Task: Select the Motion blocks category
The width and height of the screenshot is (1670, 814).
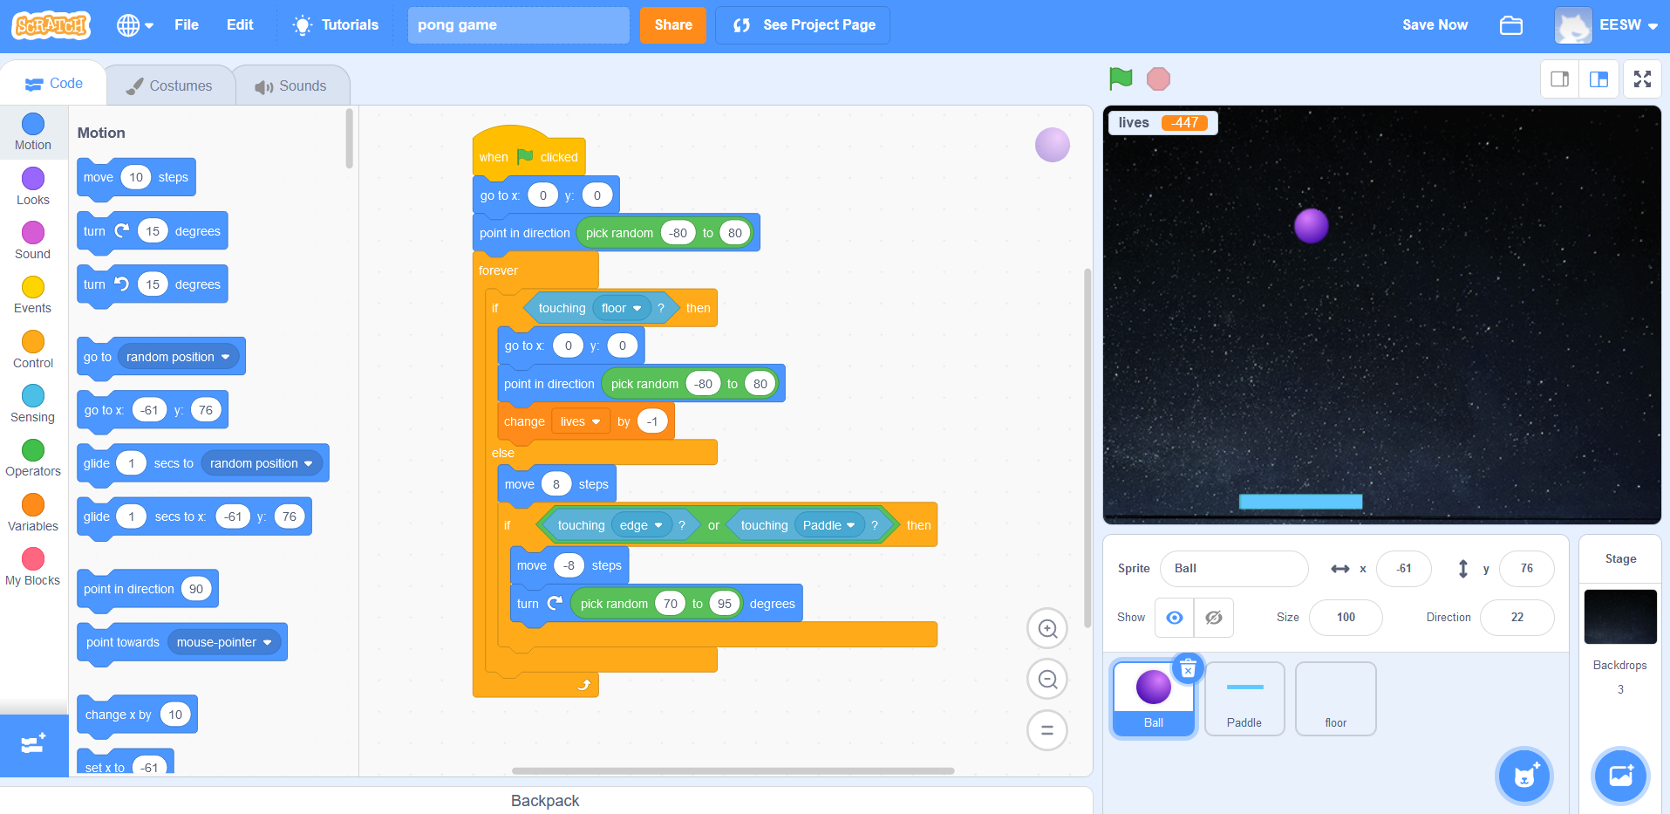Action: (x=32, y=131)
